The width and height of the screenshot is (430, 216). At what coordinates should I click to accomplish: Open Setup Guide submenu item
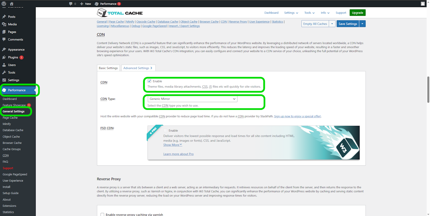click(x=10, y=193)
